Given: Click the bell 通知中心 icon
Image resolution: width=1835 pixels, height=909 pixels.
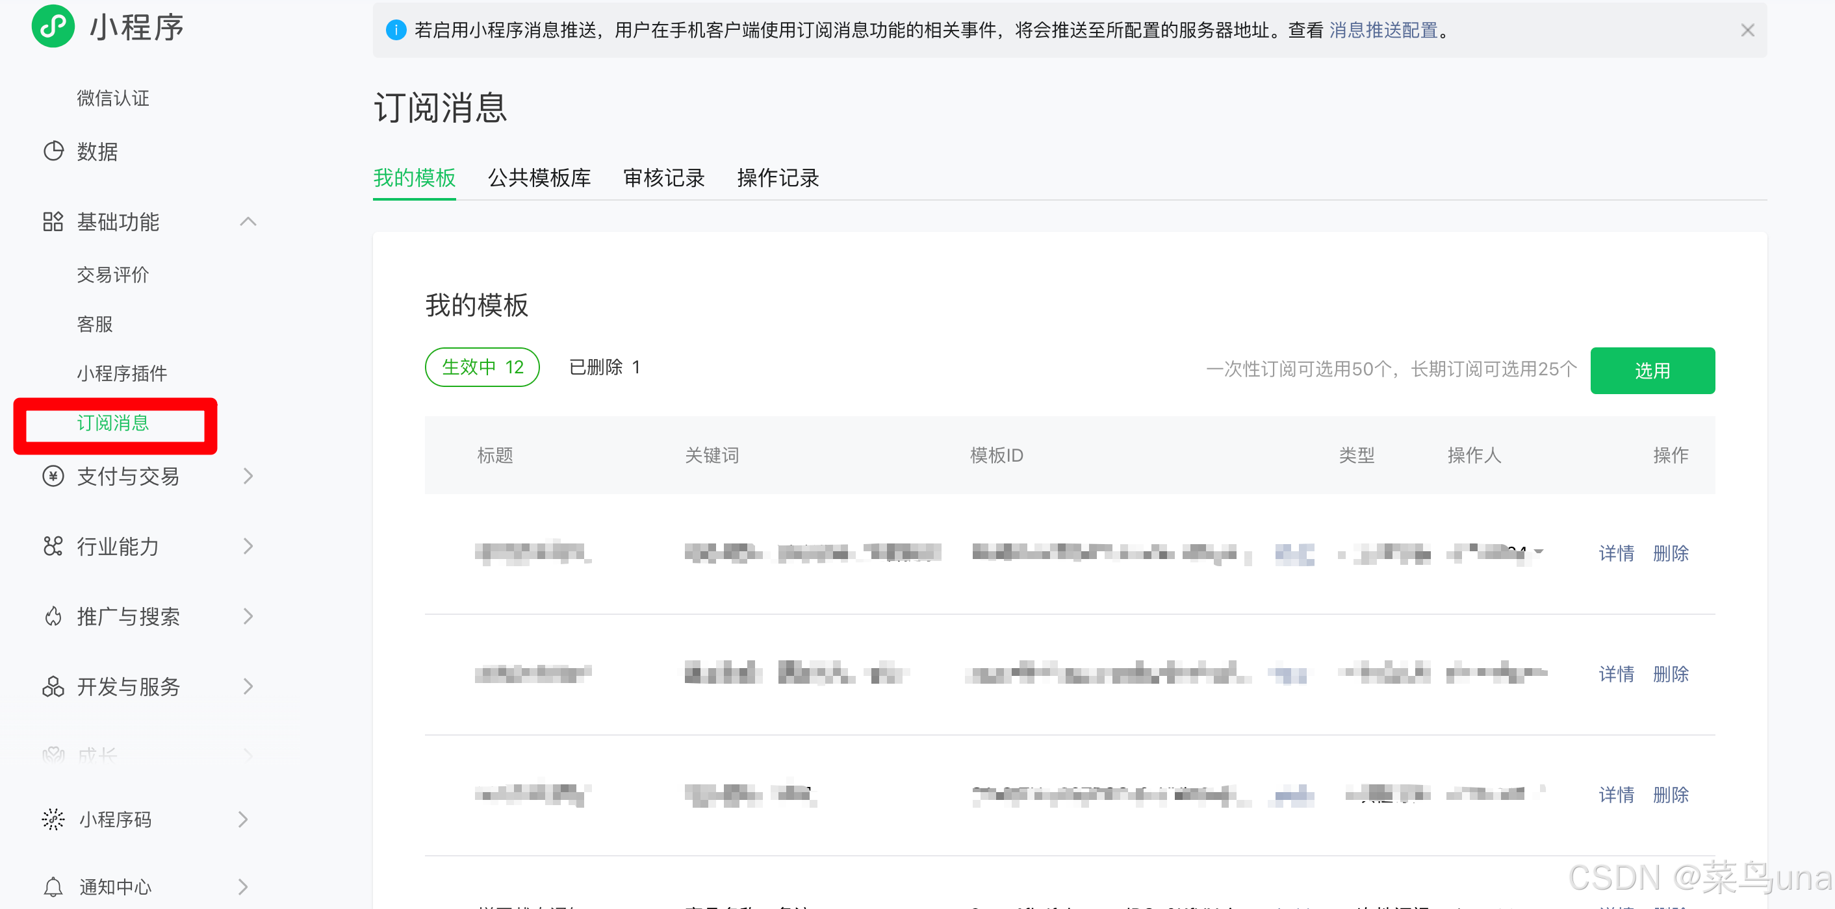Looking at the screenshot, I should pyautogui.click(x=53, y=887).
